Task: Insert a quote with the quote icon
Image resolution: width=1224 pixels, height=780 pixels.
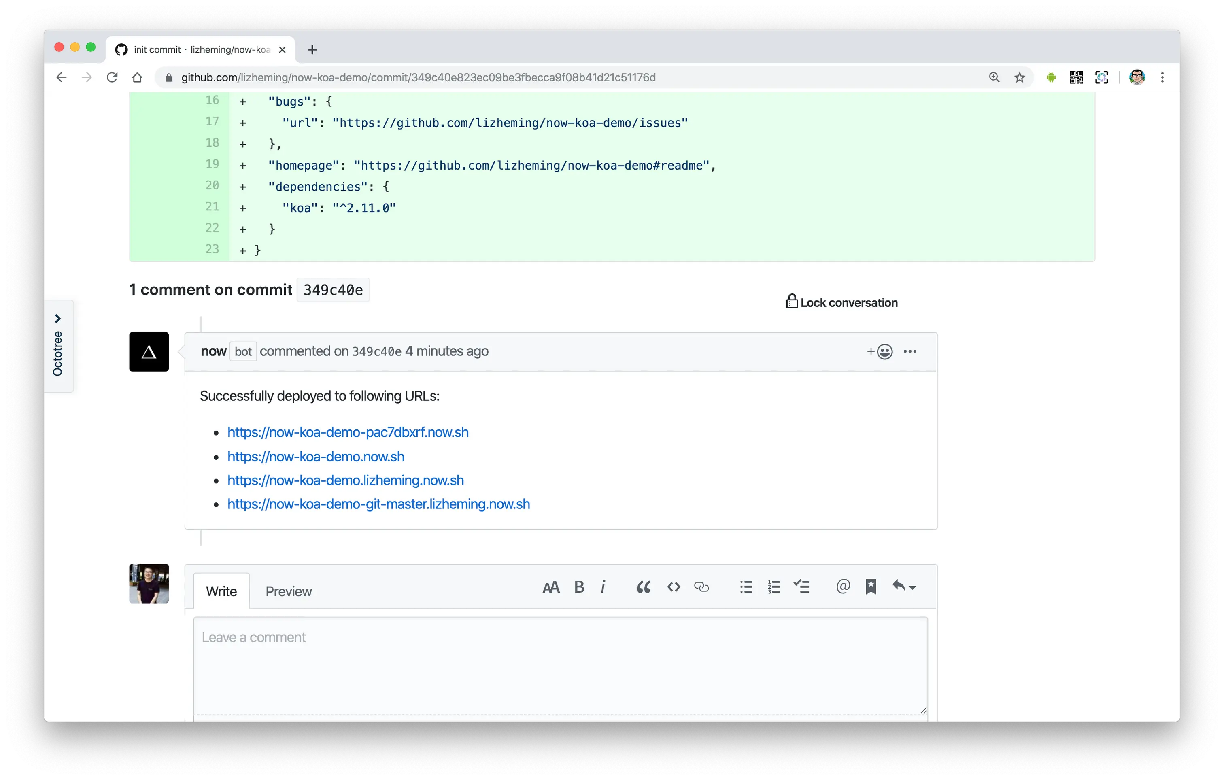Action: (x=643, y=587)
